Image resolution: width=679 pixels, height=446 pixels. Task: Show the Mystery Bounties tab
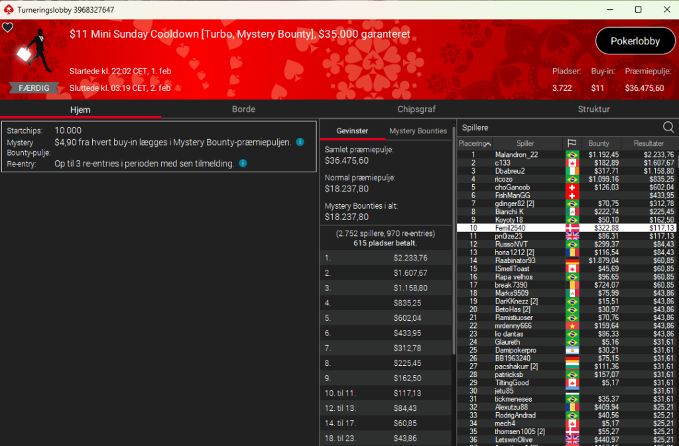tap(418, 131)
